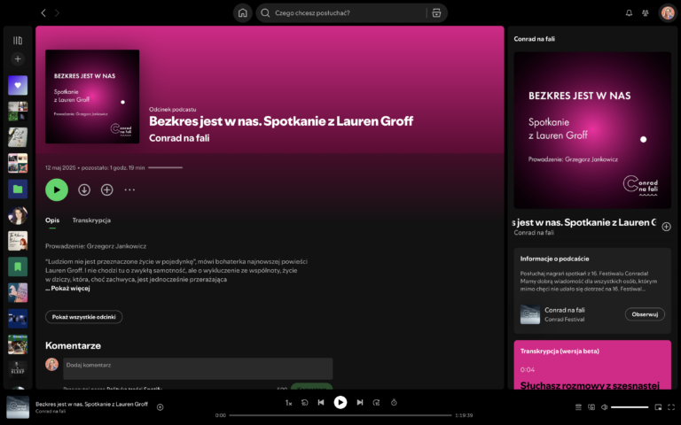Expand description with Pokaż więcej
This screenshot has height=425, width=681.
pyautogui.click(x=68, y=288)
